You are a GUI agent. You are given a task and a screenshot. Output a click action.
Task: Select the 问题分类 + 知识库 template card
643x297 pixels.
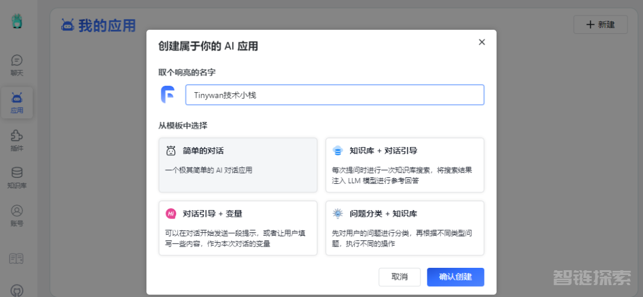(405, 228)
